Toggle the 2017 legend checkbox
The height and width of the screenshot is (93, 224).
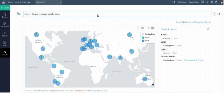click(x=143, y=37)
